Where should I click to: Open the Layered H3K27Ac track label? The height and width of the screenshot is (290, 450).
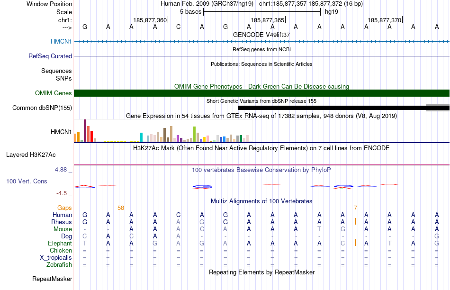31,155
